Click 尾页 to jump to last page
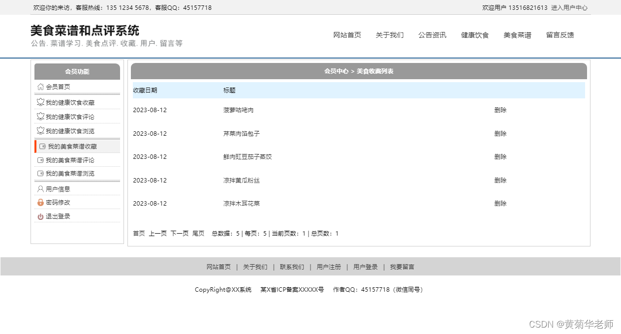 tap(198, 233)
